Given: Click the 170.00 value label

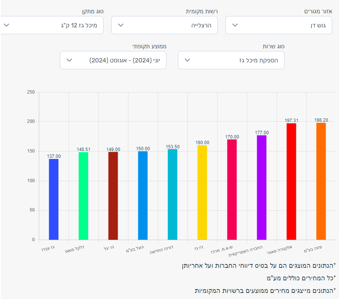Looking at the screenshot, I should pyautogui.click(x=232, y=137).
